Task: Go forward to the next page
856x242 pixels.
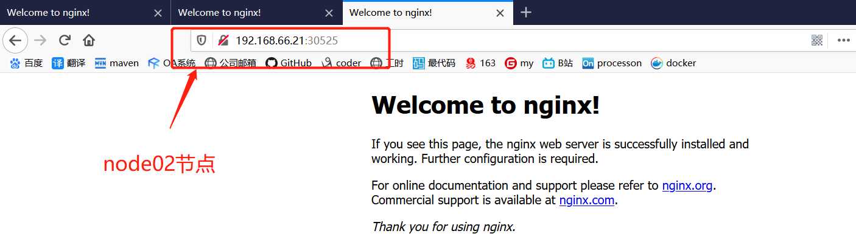Action: (x=40, y=41)
